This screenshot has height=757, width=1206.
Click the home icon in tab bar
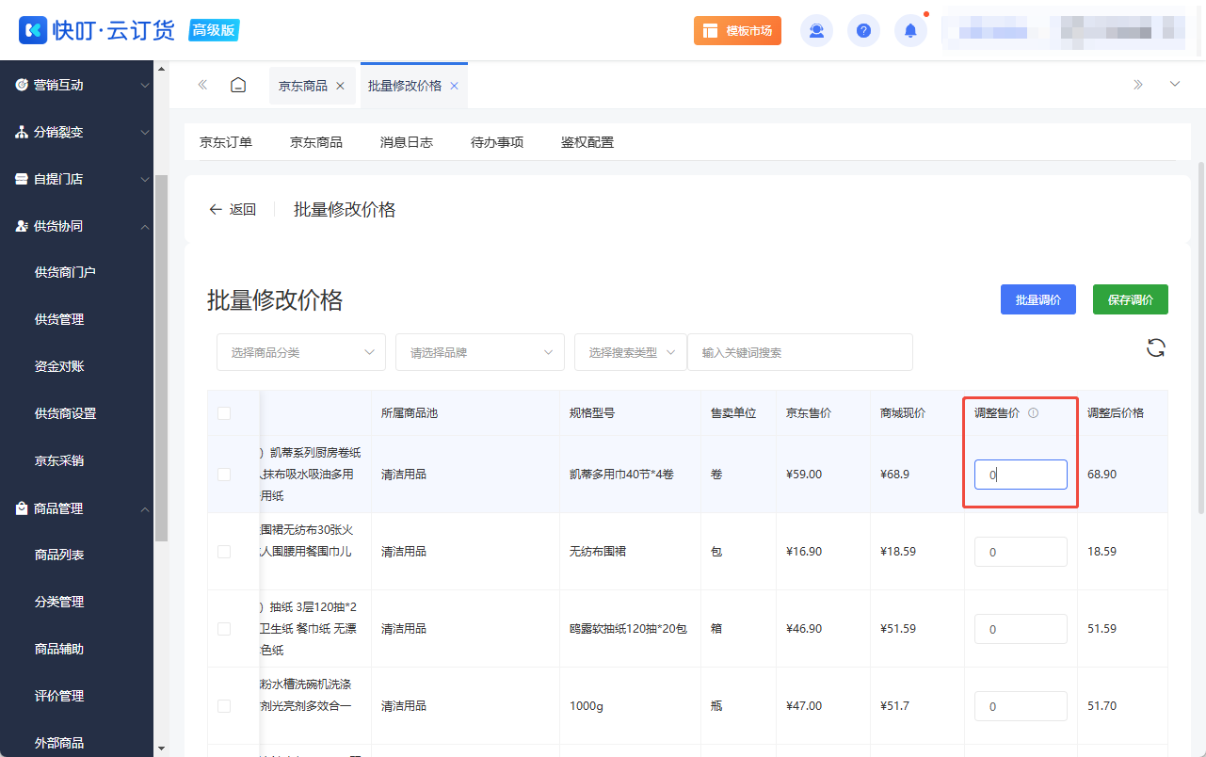238,85
